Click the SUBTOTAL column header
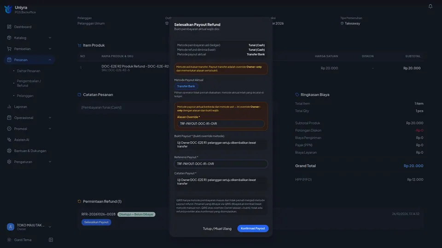 point(413,56)
